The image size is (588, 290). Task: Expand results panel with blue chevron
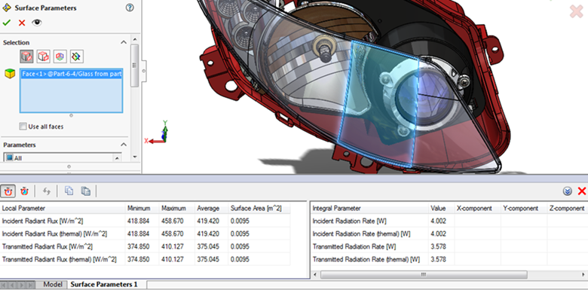[568, 191]
